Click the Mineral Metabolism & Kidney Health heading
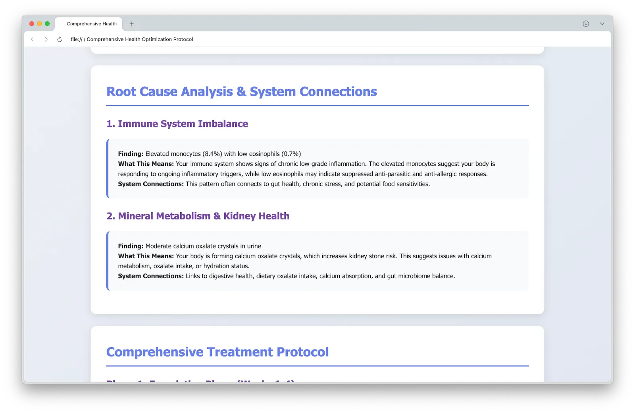The width and height of the screenshot is (635, 413). coord(198,216)
